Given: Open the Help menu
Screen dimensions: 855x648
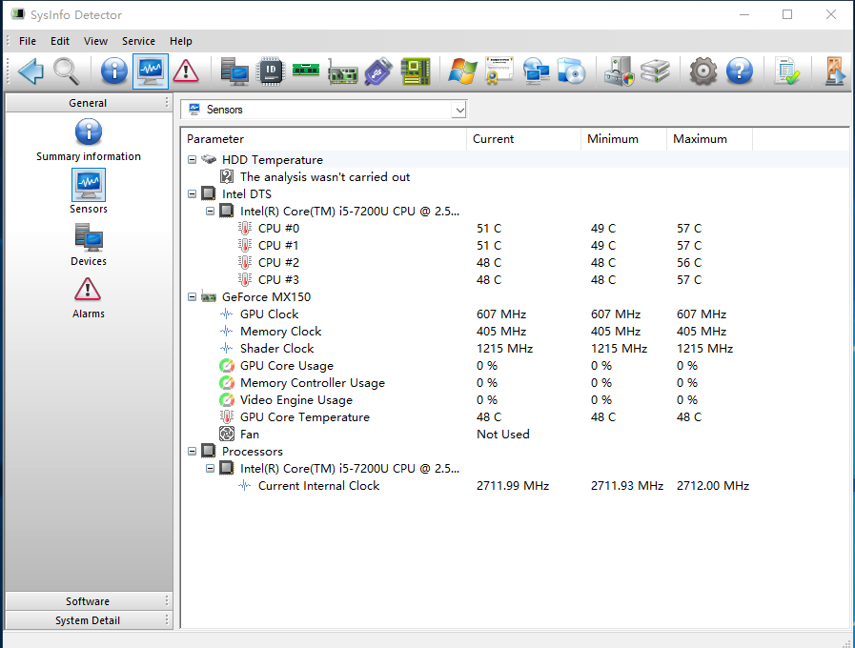Looking at the screenshot, I should (x=180, y=41).
